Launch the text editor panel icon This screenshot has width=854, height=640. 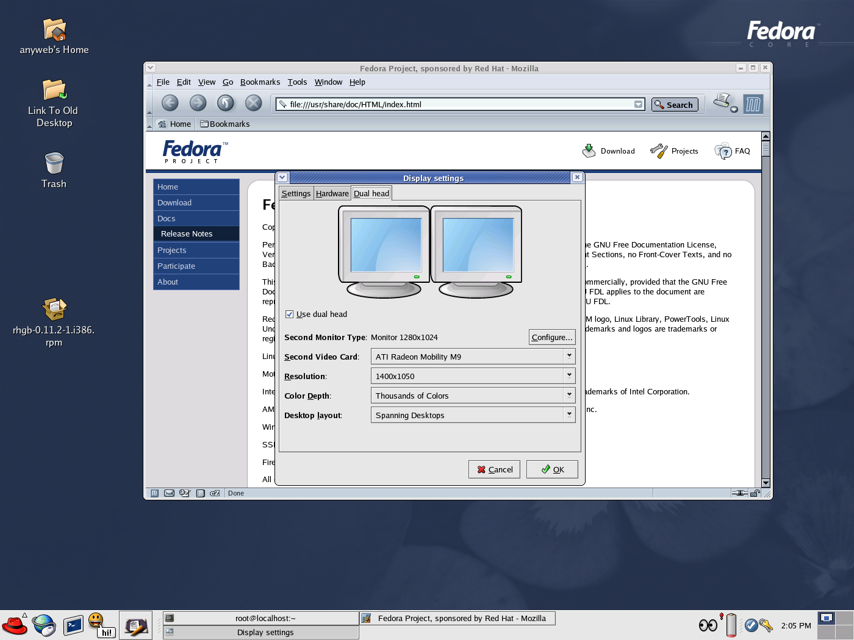pos(135,625)
